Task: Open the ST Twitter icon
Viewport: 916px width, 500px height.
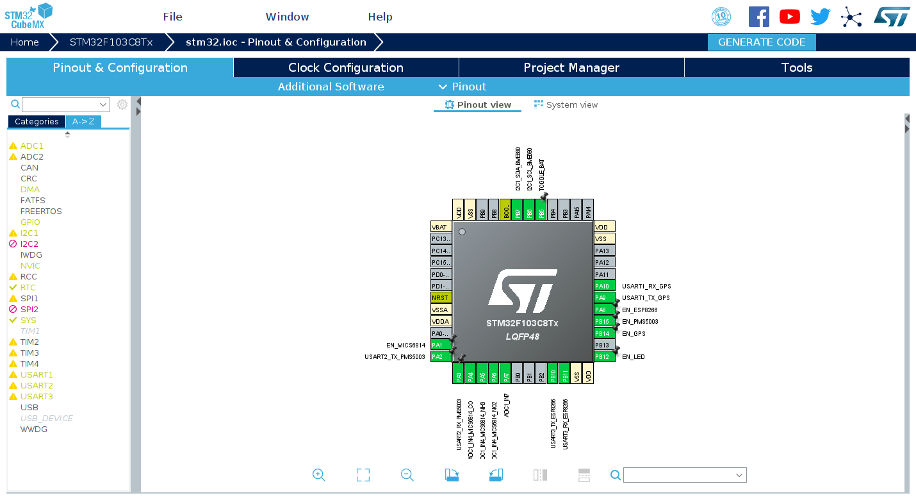Action: (x=821, y=17)
